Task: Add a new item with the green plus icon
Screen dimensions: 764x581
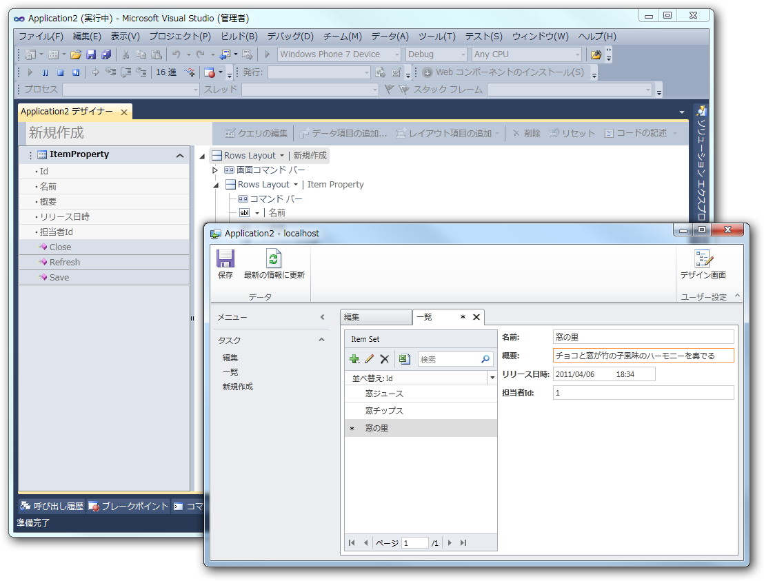Action: coord(354,358)
